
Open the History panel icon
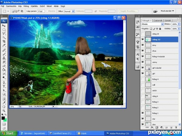pyautogui.click(x=138, y=22)
